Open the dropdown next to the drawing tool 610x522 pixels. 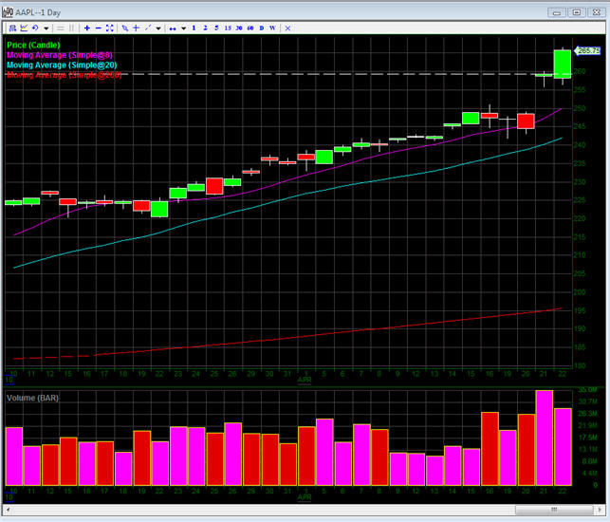[158, 28]
